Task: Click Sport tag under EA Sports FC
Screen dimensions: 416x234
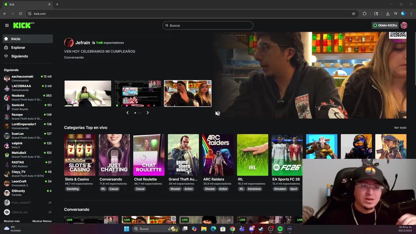Action: (294, 189)
